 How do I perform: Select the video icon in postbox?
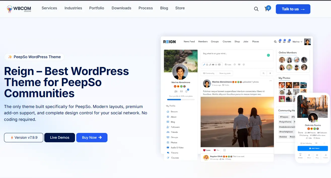213,64
